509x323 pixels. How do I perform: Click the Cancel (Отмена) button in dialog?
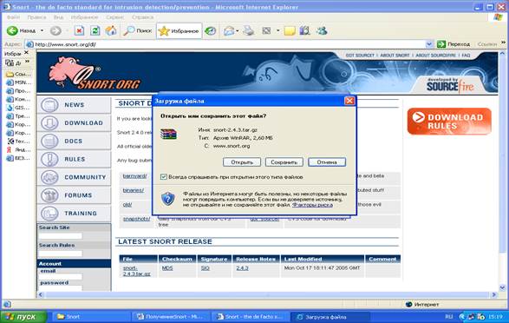[327, 161]
